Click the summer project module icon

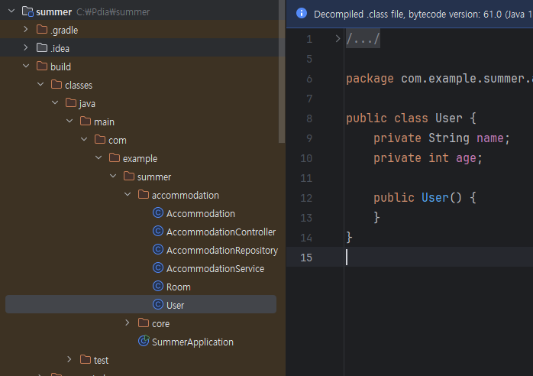click(x=27, y=11)
